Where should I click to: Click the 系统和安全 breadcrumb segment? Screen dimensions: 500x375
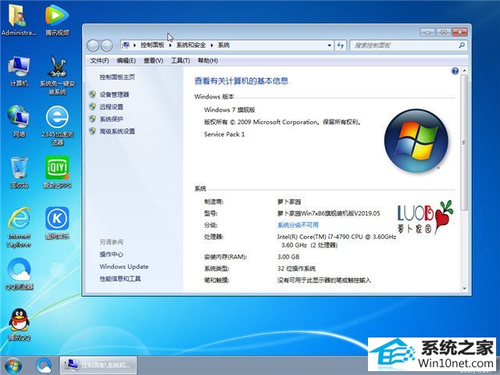[191, 45]
